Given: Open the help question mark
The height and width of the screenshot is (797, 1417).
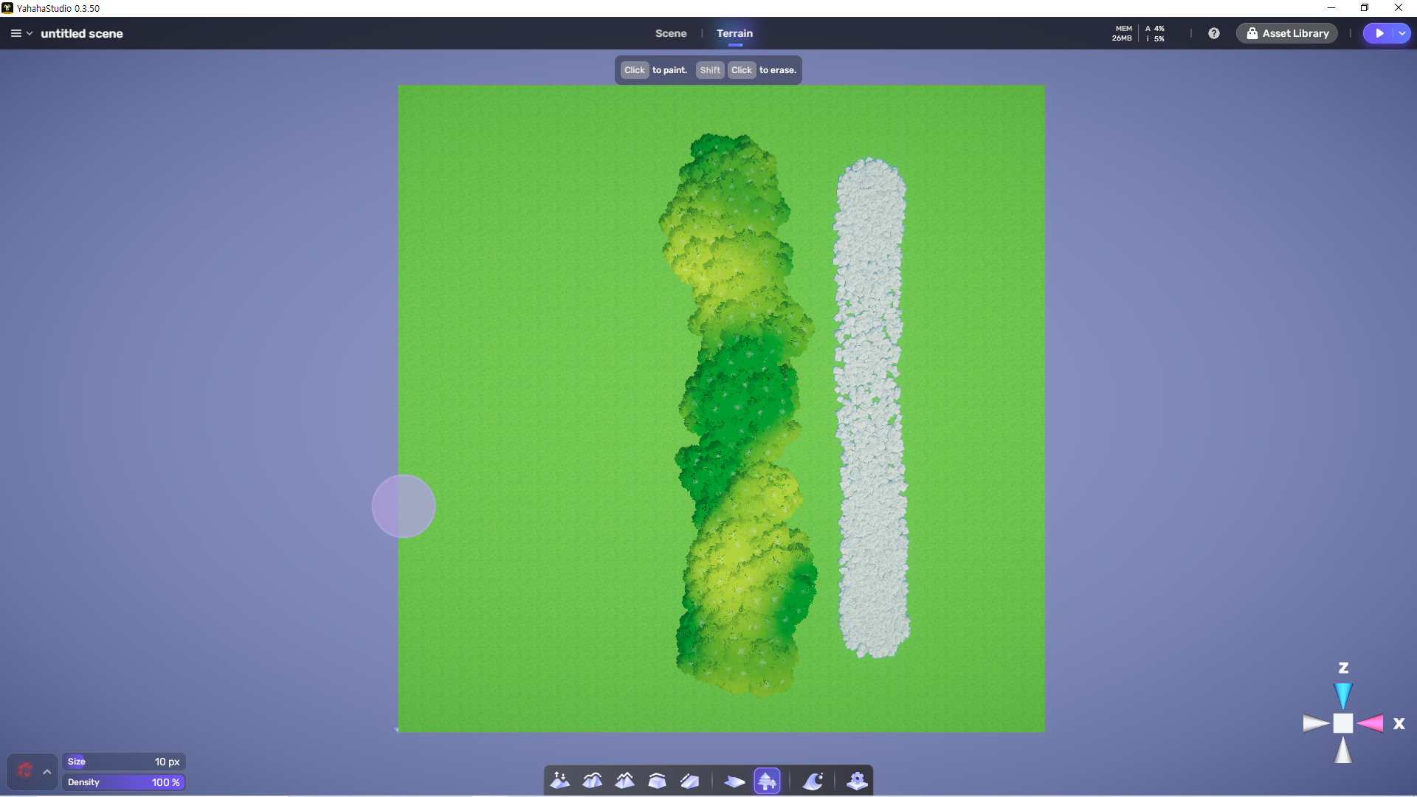Looking at the screenshot, I should click(x=1214, y=33).
